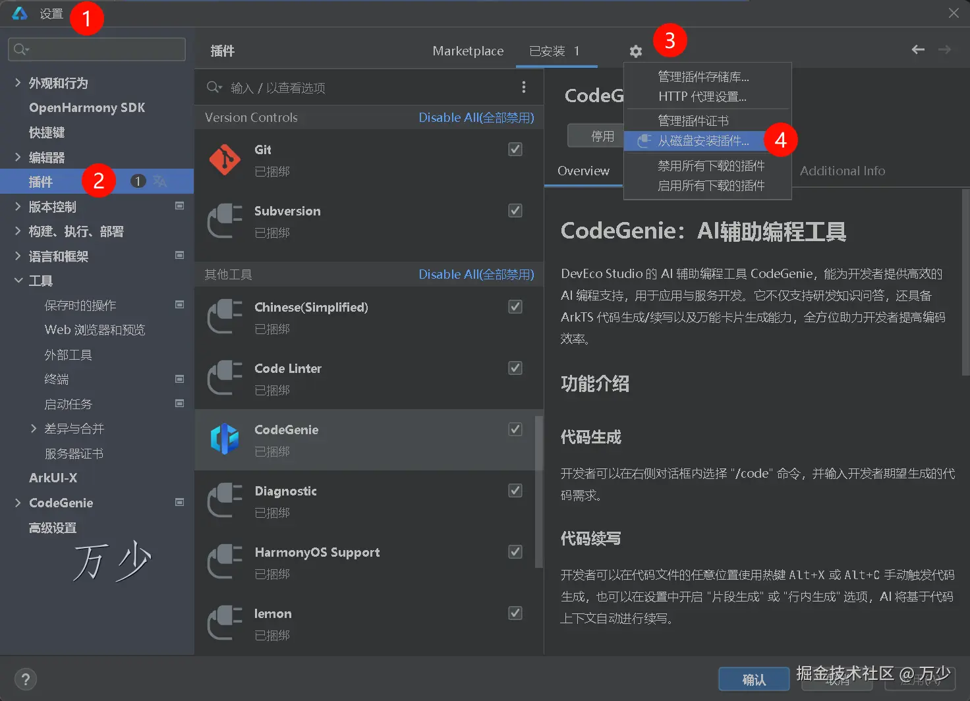This screenshot has height=701, width=970.
Task: Click Disable All for Version Controls
Action: pos(476,117)
